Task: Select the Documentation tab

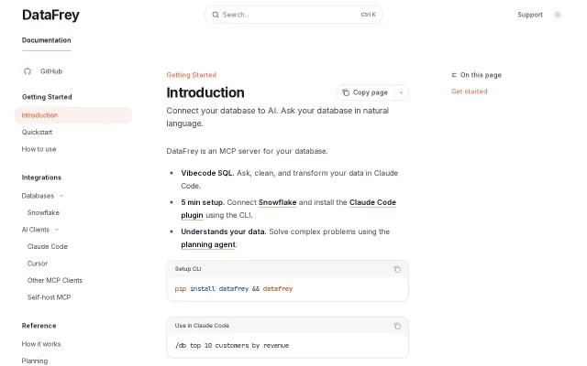Action: 47,40
